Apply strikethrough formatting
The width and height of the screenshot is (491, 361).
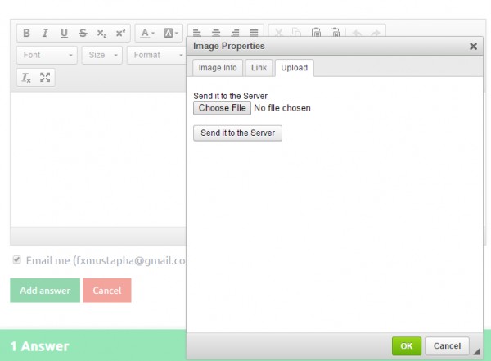pyautogui.click(x=83, y=34)
